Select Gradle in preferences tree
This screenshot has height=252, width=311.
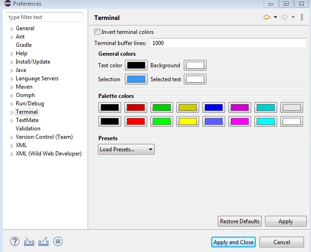[24, 45]
